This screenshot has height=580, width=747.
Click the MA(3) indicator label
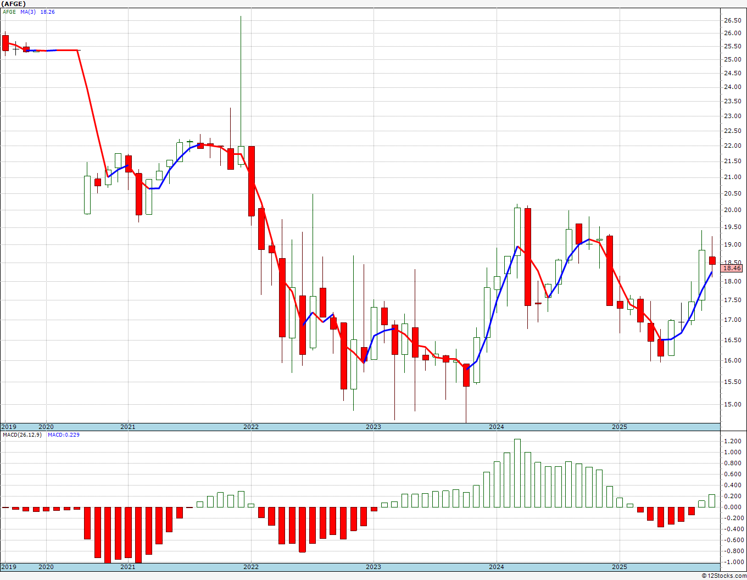(x=28, y=12)
